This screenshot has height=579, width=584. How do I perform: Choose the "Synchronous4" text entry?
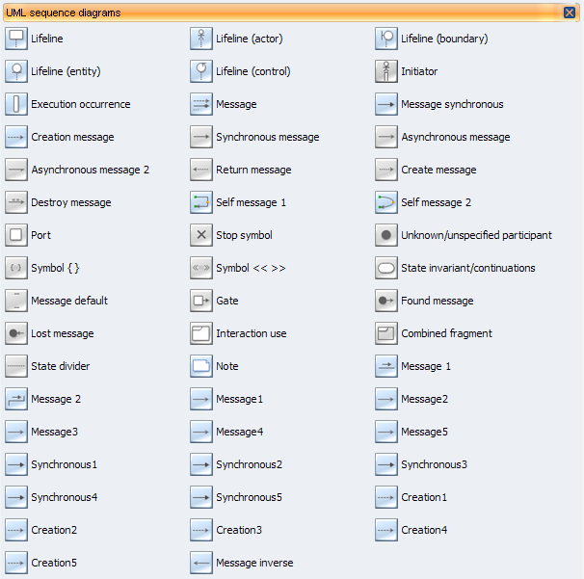coord(64,497)
